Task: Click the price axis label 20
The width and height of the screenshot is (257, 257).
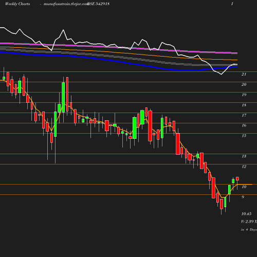Action: (244, 84)
